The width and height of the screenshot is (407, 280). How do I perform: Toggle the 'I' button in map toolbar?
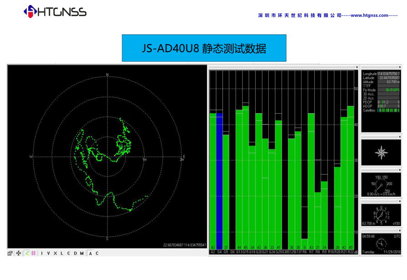pyautogui.click(x=42, y=253)
